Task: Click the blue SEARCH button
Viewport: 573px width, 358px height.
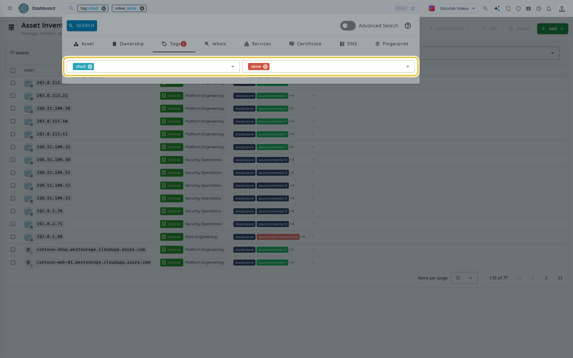Action: tap(82, 26)
